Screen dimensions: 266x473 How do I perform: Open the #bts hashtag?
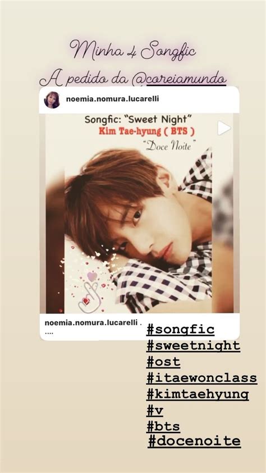click(163, 427)
